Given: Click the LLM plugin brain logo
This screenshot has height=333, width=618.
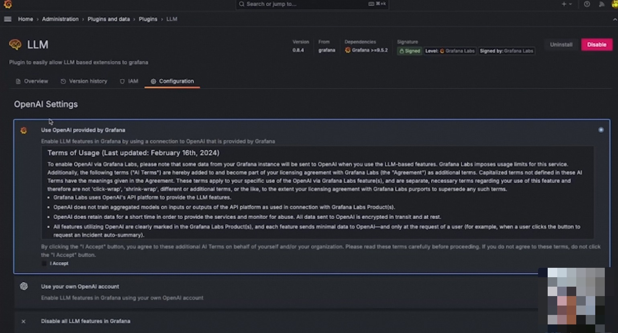Looking at the screenshot, I should (x=15, y=45).
